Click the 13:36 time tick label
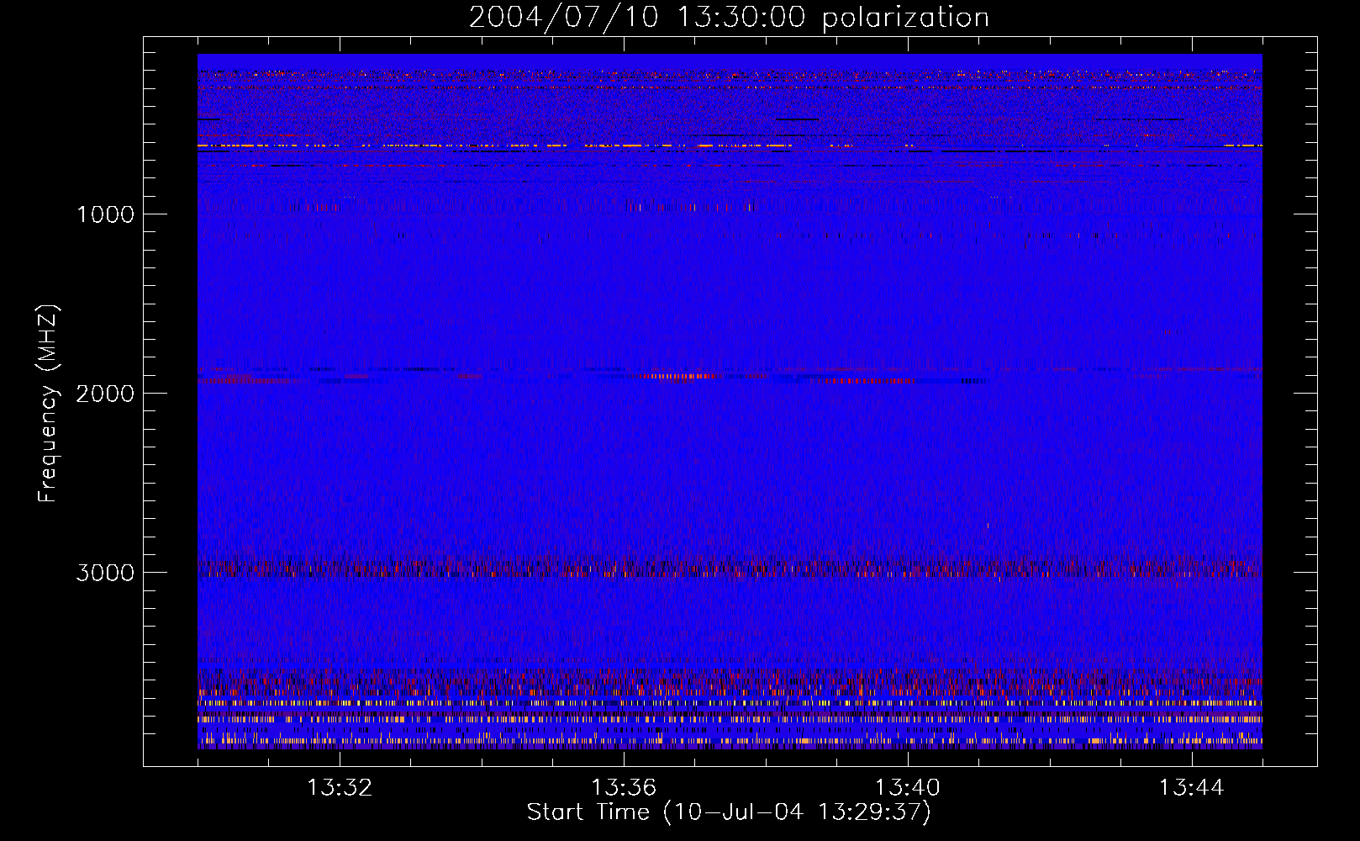This screenshot has width=1360, height=841. click(x=624, y=788)
